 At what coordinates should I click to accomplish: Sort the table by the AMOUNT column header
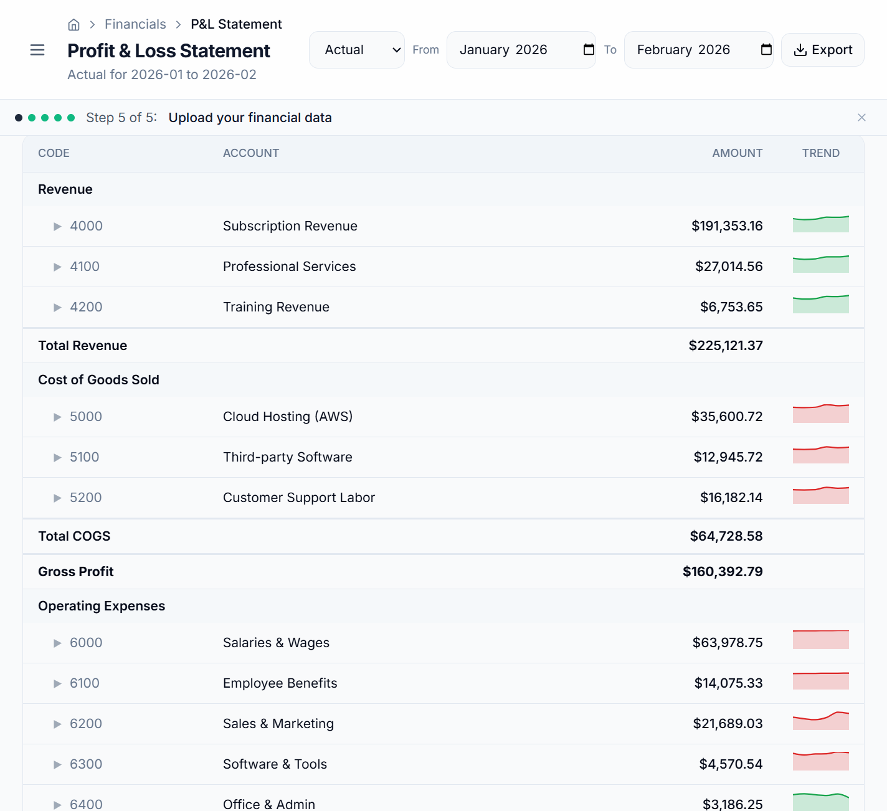(737, 153)
